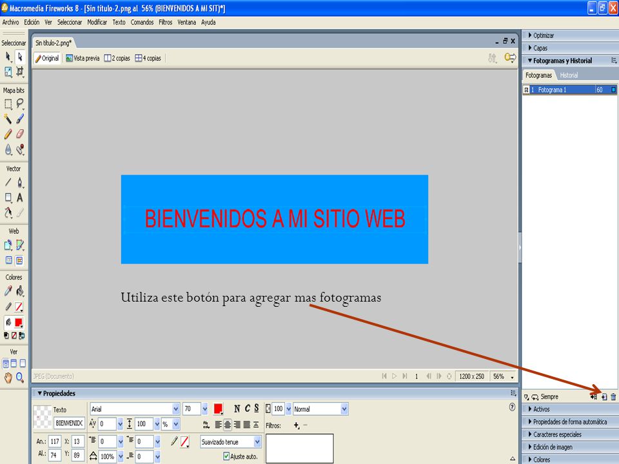This screenshot has height=464, width=619.
Task: Open the Arial font dropdown
Action: click(x=176, y=409)
